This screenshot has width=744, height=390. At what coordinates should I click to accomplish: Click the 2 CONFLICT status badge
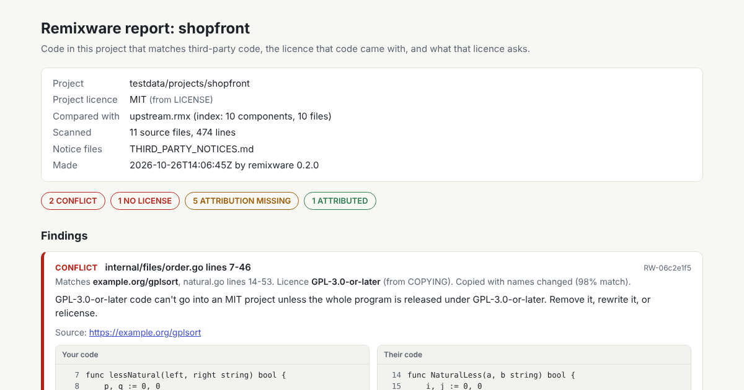[73, 201]
